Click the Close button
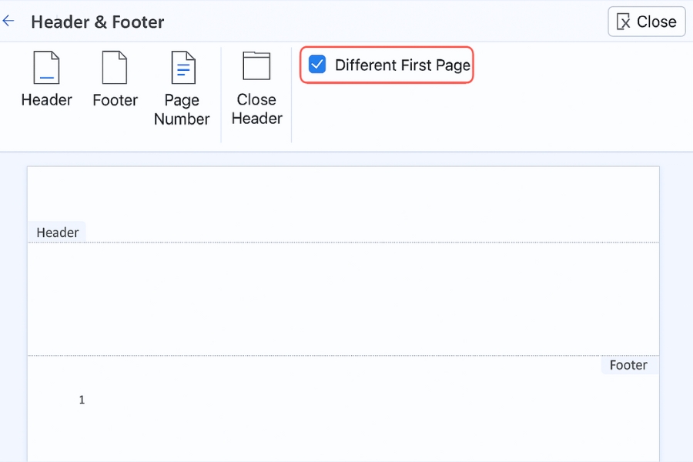This screenshot has height=462, width=693. [x=646, y=22]
